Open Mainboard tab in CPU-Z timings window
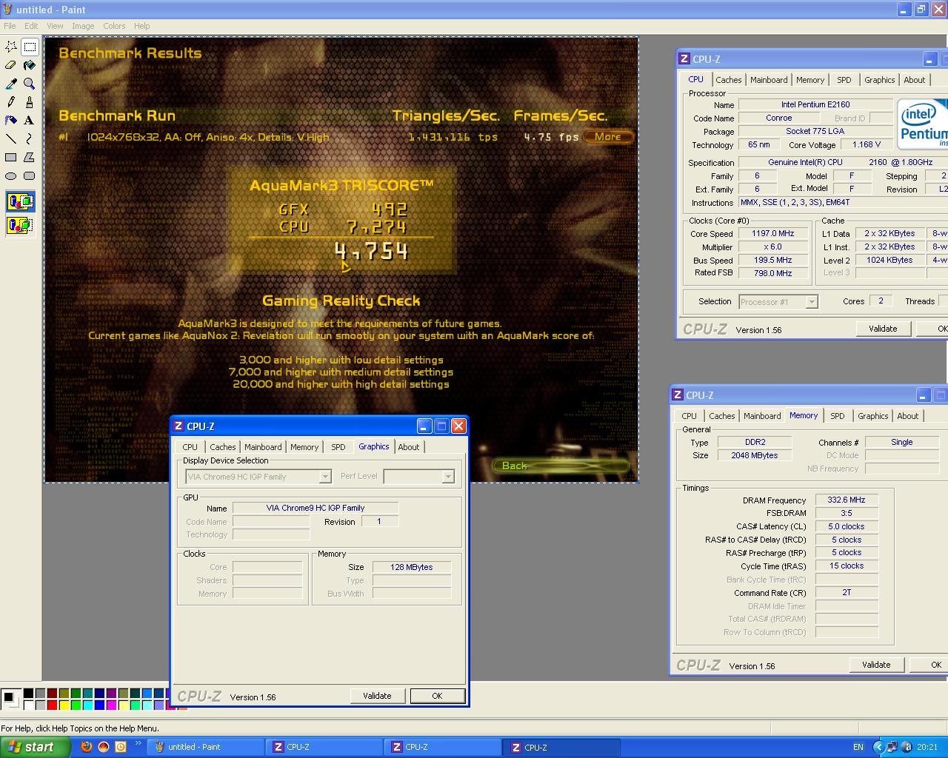 click(762, 416)
